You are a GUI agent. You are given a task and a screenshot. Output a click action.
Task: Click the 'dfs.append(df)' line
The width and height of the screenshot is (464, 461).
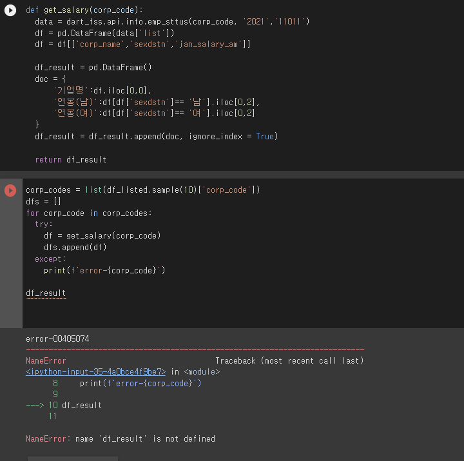(75, 247)
